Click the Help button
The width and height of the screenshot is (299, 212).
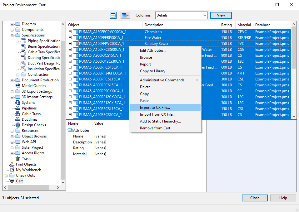point(283,198)
